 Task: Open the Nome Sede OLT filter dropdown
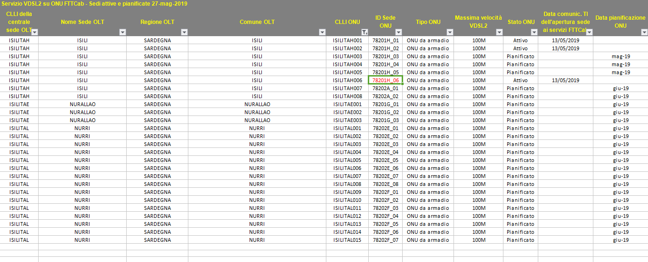(x=122, y=32)
